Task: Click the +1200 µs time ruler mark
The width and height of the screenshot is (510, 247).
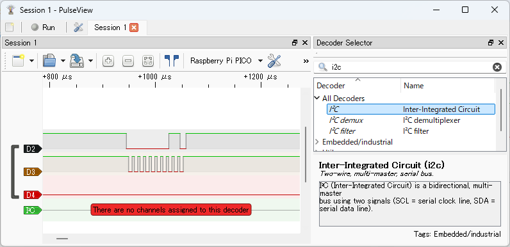Action: [x=261, y=77]
